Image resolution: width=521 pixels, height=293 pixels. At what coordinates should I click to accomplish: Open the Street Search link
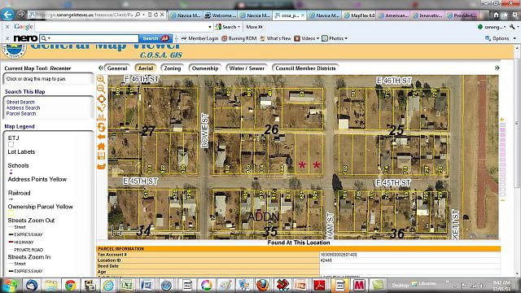tap(20, 103)
